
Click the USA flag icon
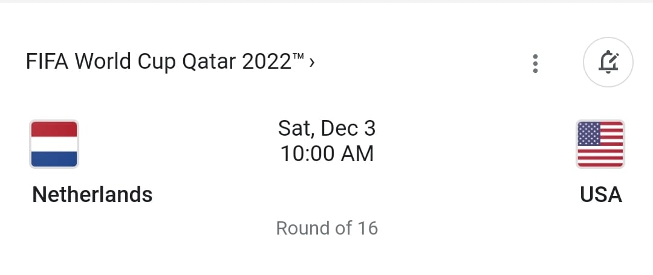point(600,144)
